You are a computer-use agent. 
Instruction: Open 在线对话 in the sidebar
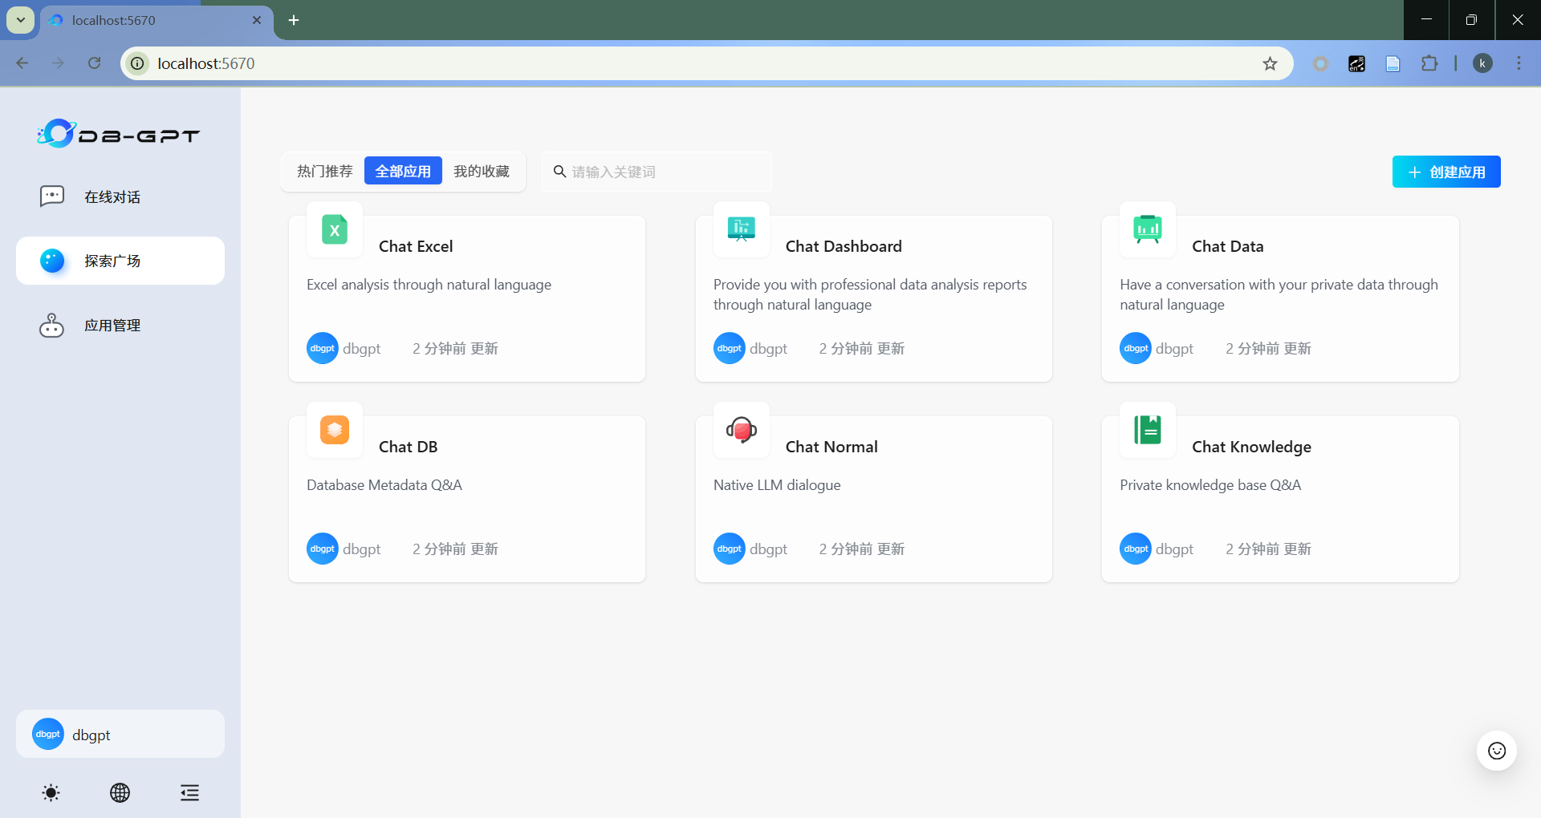click(112, 196)
